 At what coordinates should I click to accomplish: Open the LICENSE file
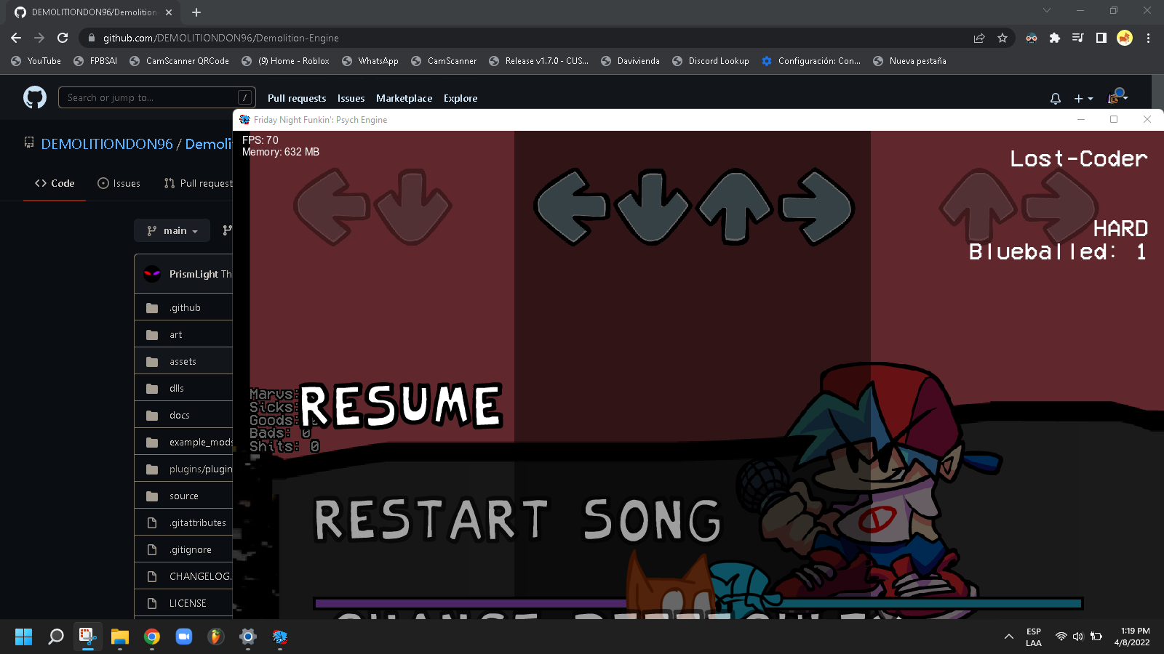[x=188, y=603]
